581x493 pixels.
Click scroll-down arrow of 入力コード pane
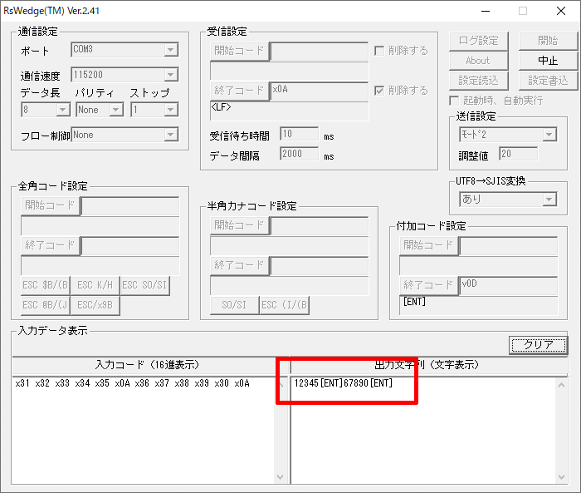coord(281,477)
